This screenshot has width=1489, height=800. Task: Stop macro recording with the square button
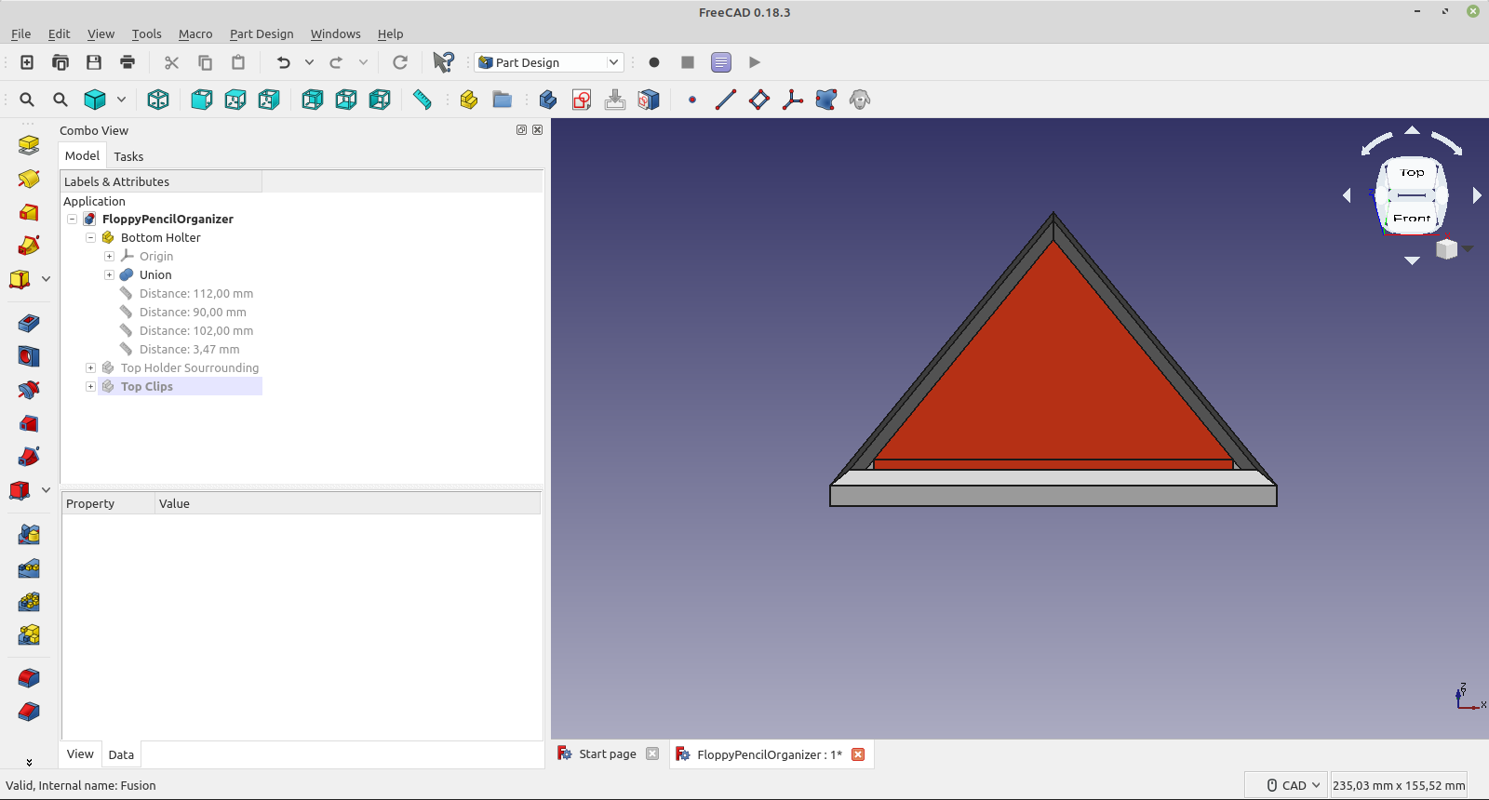pos(688,62)
